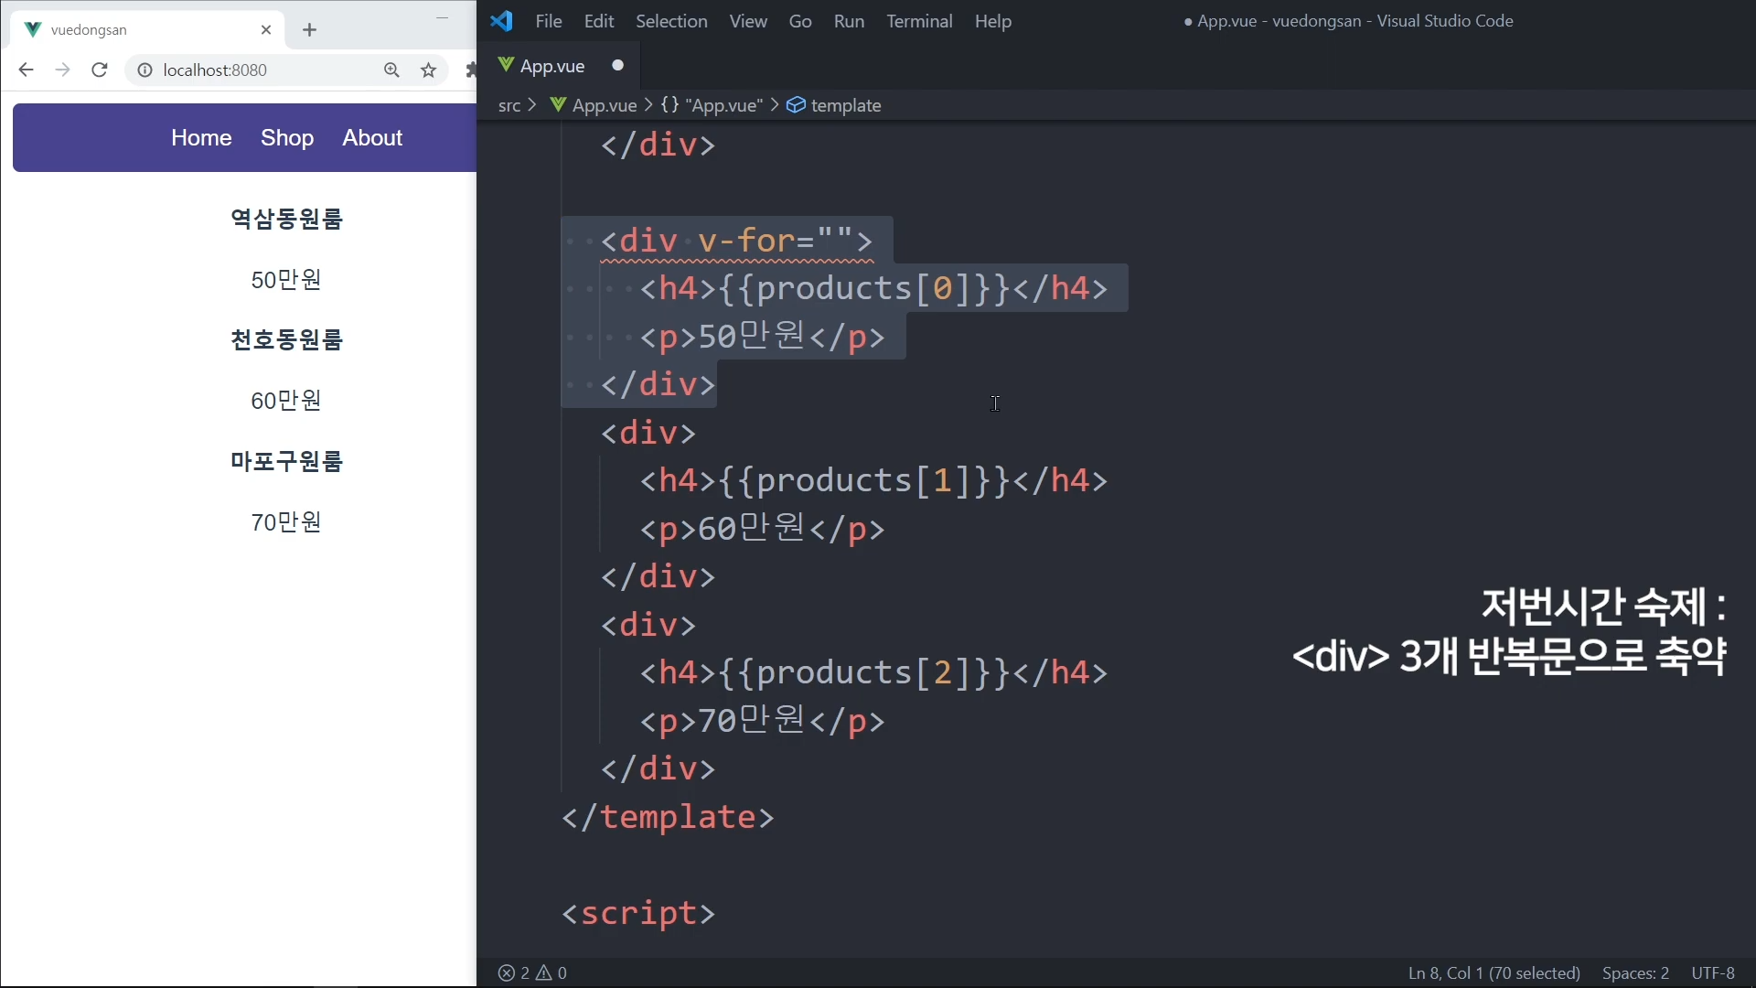Expand the template breadcrumb segment
The image size is (1756, 988).
click(845, 105)
